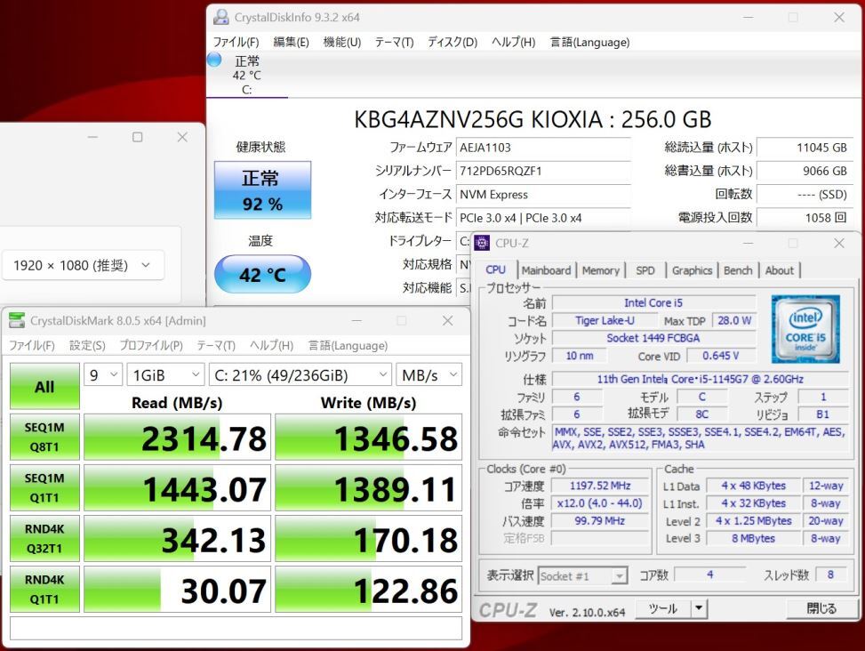Viewport: 865px width, 651px height.
Task: Open the 1GiB test size dropdown
Action: tap(165, 374)
